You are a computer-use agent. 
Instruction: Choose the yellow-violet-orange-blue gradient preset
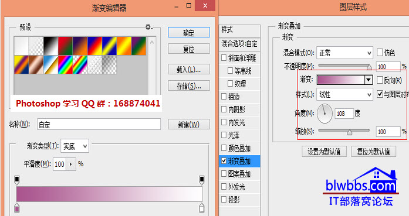22,64
